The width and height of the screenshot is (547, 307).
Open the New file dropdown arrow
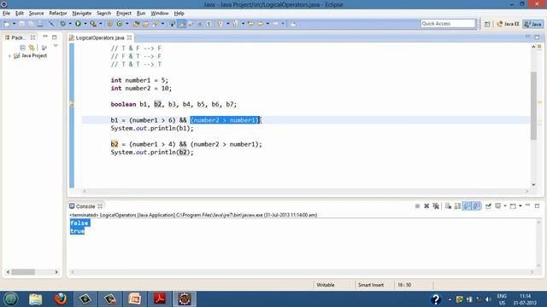15,24
